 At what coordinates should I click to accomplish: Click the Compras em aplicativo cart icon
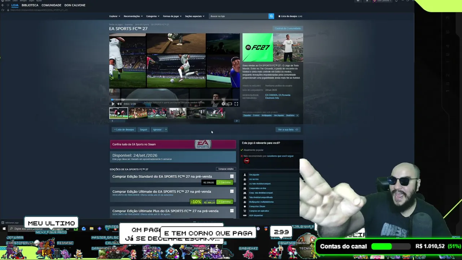(245, 211)
